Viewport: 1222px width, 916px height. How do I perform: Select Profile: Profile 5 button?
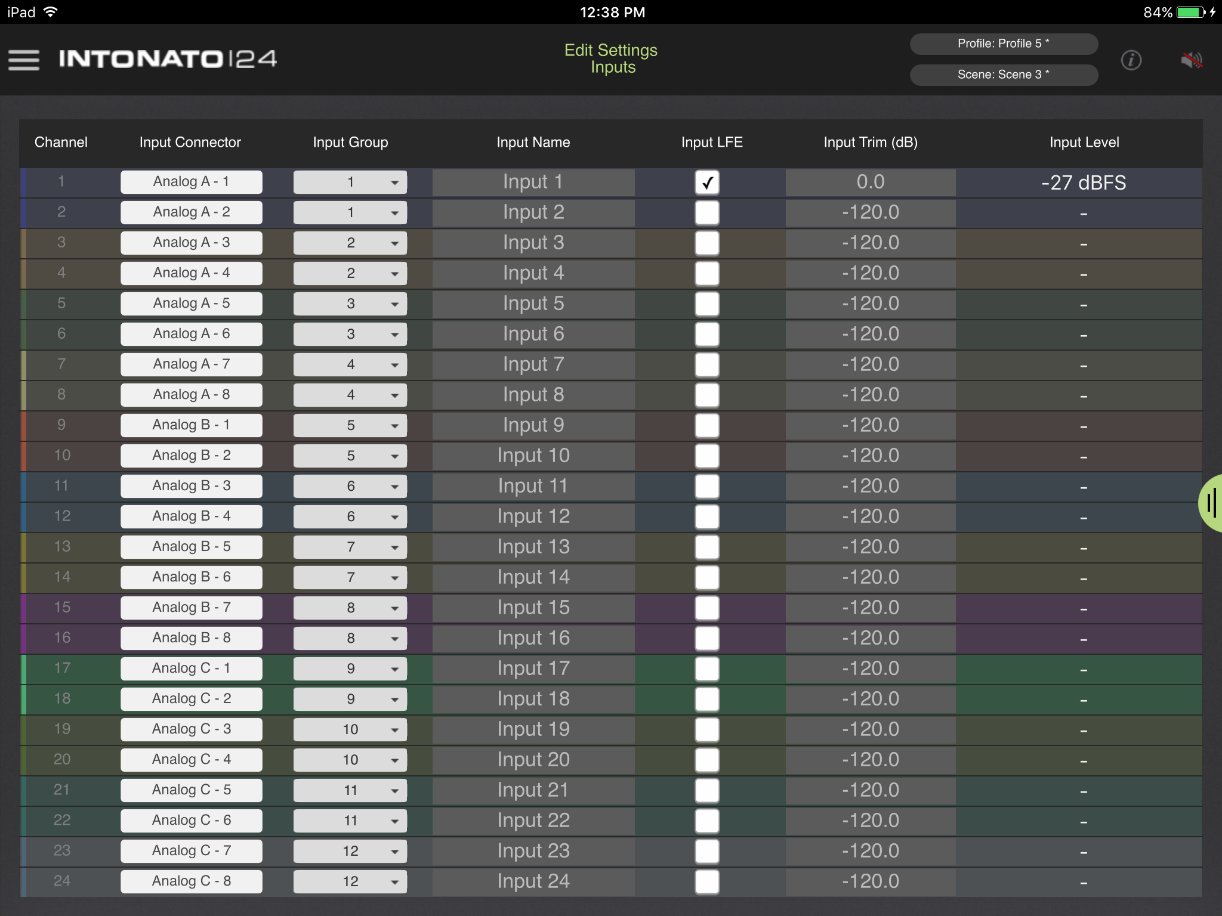[x=1004, y=44]
